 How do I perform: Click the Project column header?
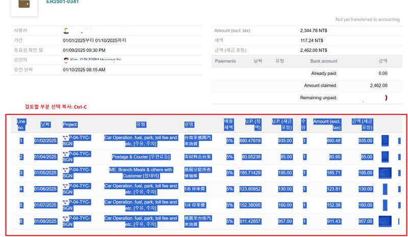point(70,125)
